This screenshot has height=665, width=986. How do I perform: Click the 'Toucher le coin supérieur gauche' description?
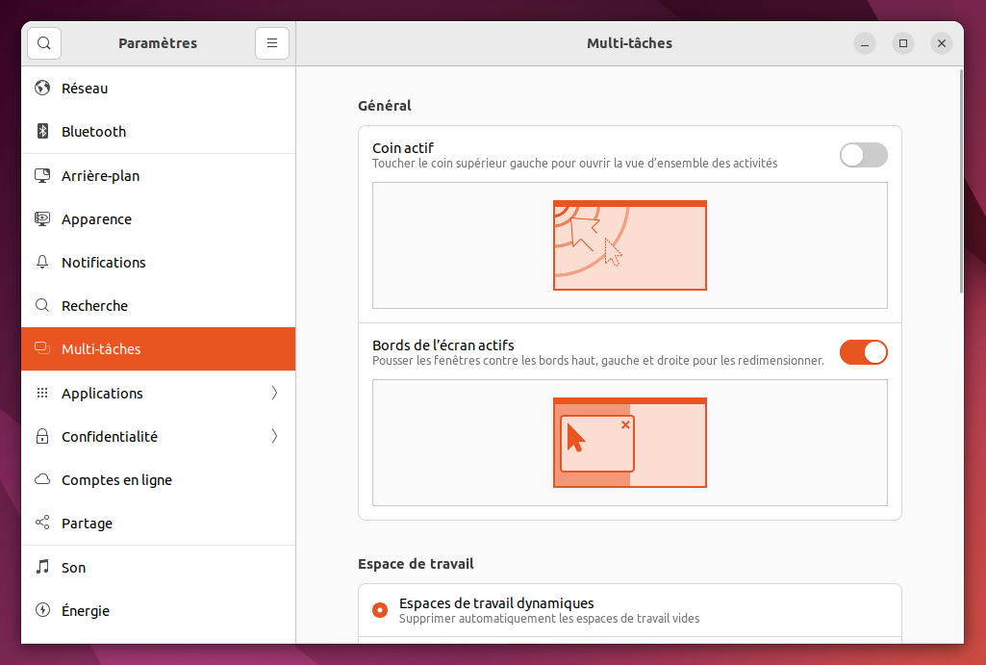coord(574,164)
